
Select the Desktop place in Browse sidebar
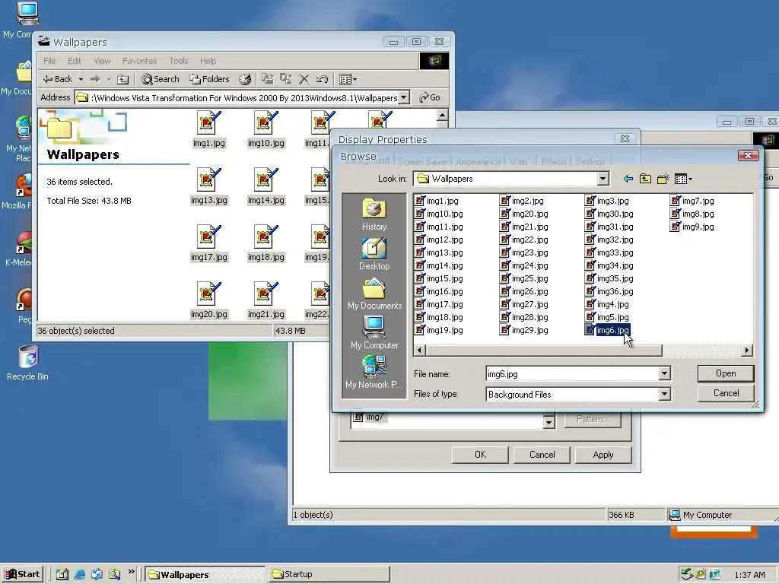(374, 254)
